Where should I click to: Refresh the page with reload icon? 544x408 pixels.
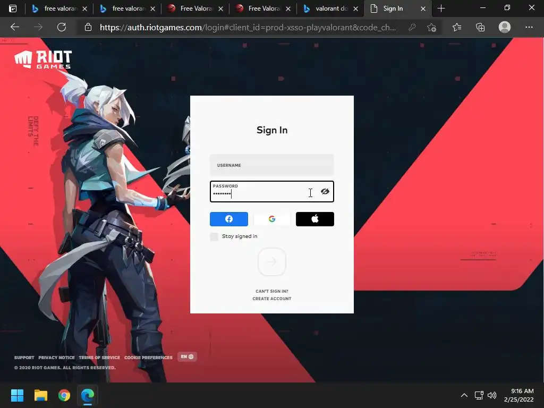[x=62, y=27]
